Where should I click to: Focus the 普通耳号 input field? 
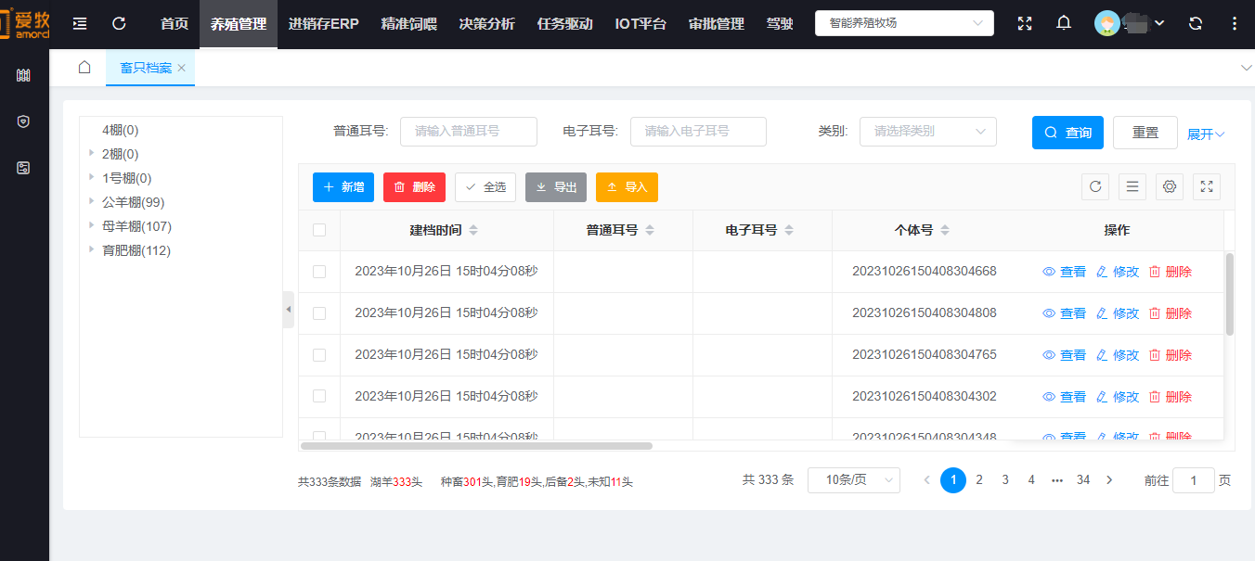tap(469, 132)
